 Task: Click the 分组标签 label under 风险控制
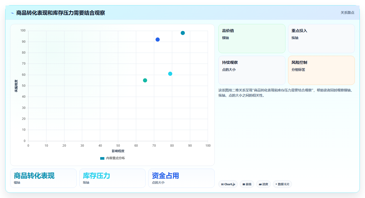tap(298, 70)
